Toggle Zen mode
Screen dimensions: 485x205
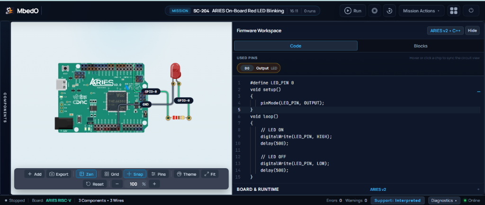pyautogui.click(x=86, y=174)
